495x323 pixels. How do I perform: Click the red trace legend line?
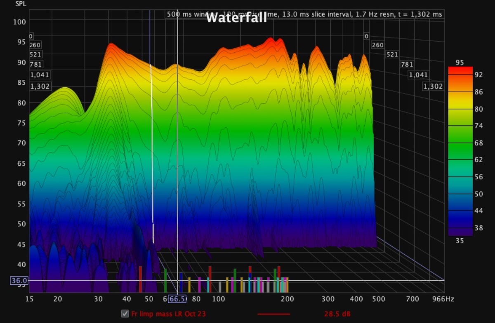tap(273, 314)
